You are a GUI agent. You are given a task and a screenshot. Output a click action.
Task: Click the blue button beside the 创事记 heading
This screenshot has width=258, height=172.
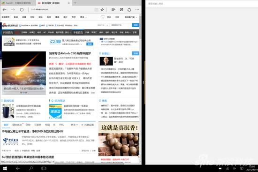point(136,53)
